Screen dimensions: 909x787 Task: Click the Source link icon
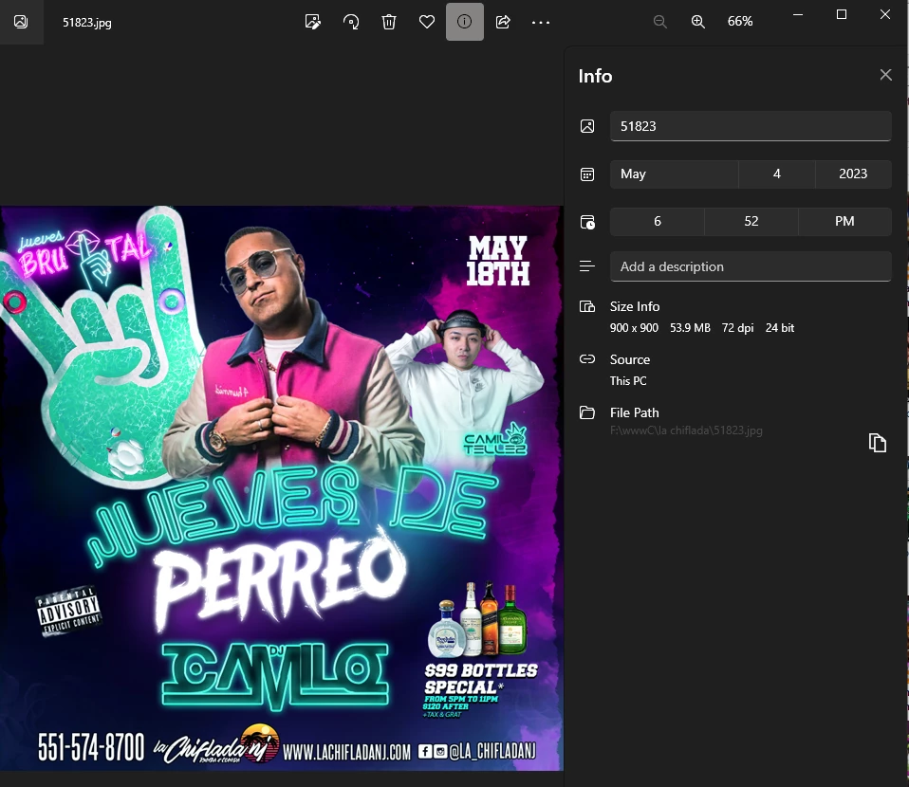pyautogui.click(x=587, y=359)
